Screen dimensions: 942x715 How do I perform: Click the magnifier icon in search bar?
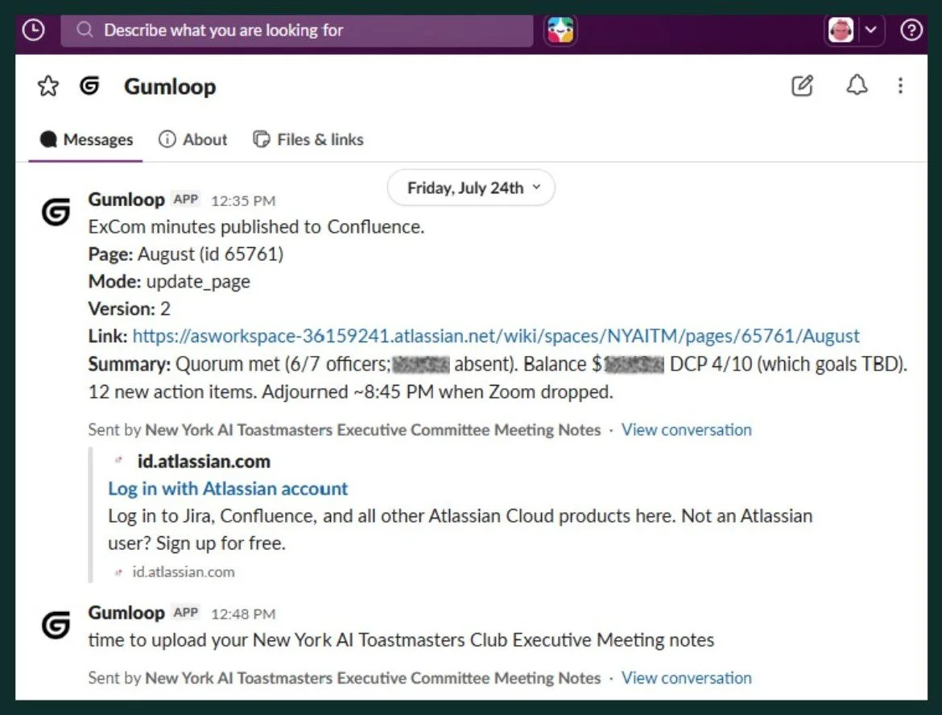(85, 30)
